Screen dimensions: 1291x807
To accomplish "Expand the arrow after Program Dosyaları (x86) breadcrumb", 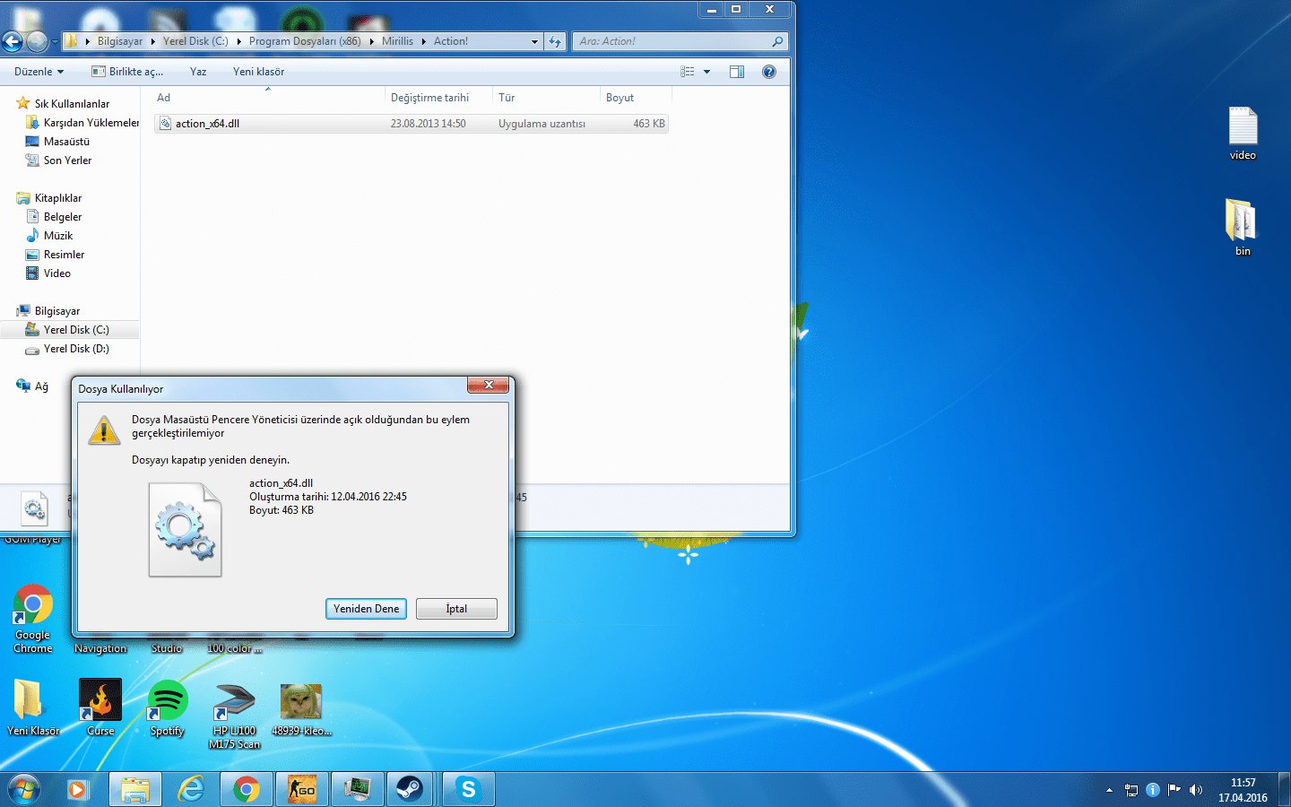I will click(x=371, y=41).
